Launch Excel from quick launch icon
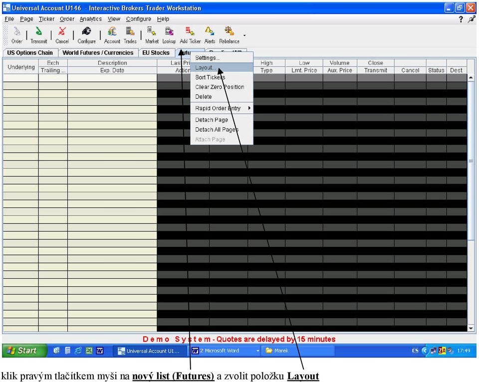 (x=89, y=351)
